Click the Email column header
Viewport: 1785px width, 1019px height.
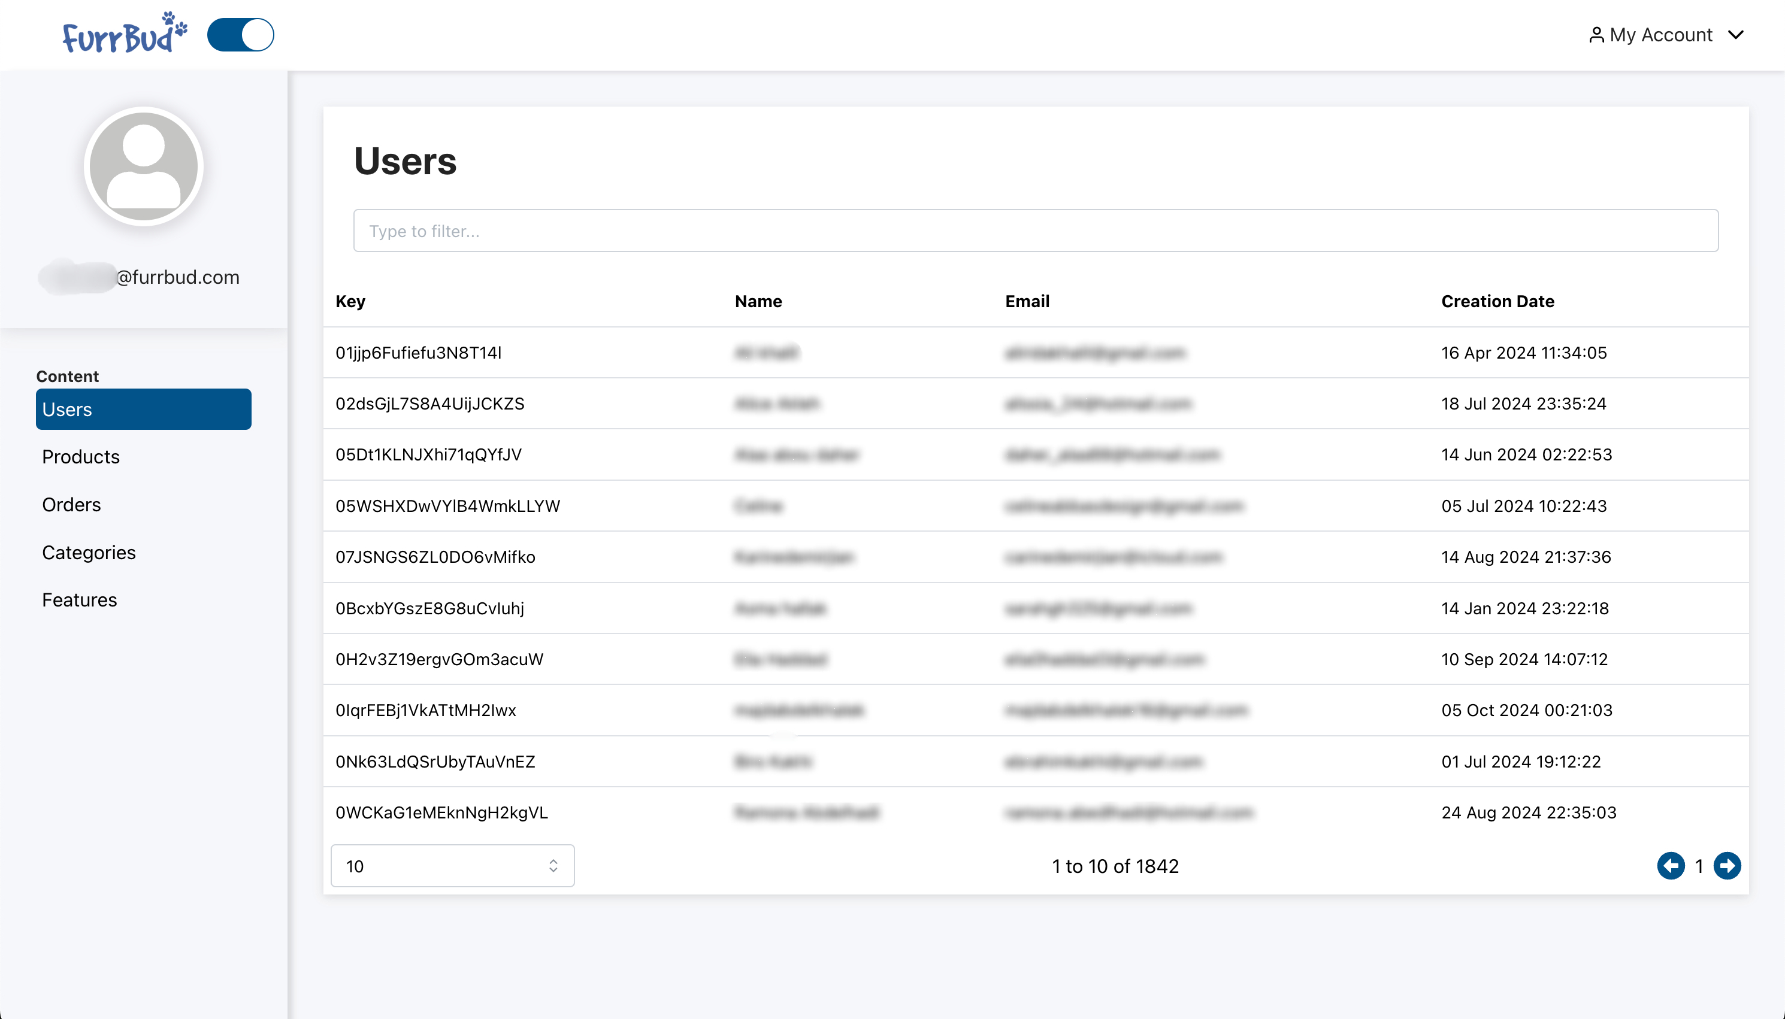click(1027, 301)
